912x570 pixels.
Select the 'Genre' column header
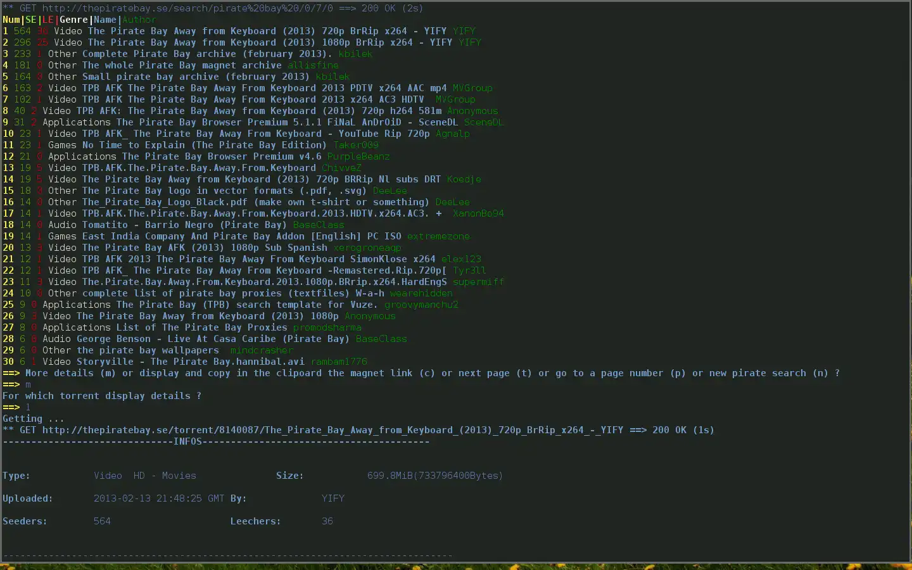pos(73,20)
